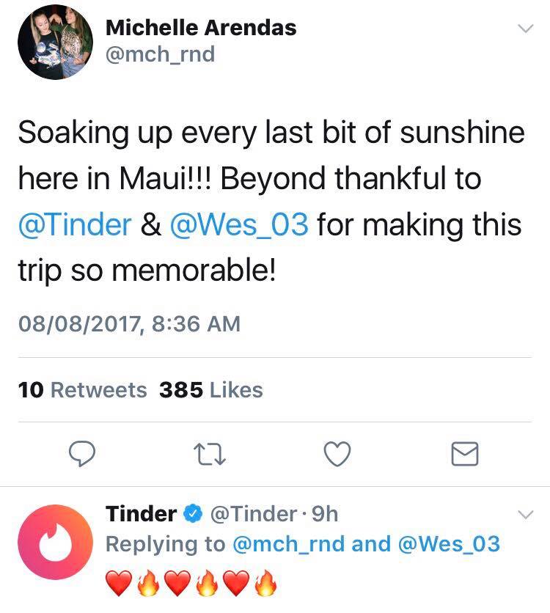View the 10 Retweets list

click(82, 390)
